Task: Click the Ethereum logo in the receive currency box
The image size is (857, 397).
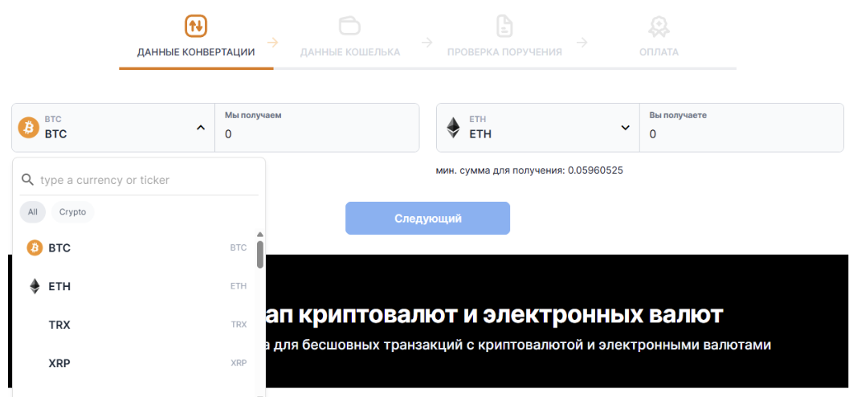Action: [453, 128]
